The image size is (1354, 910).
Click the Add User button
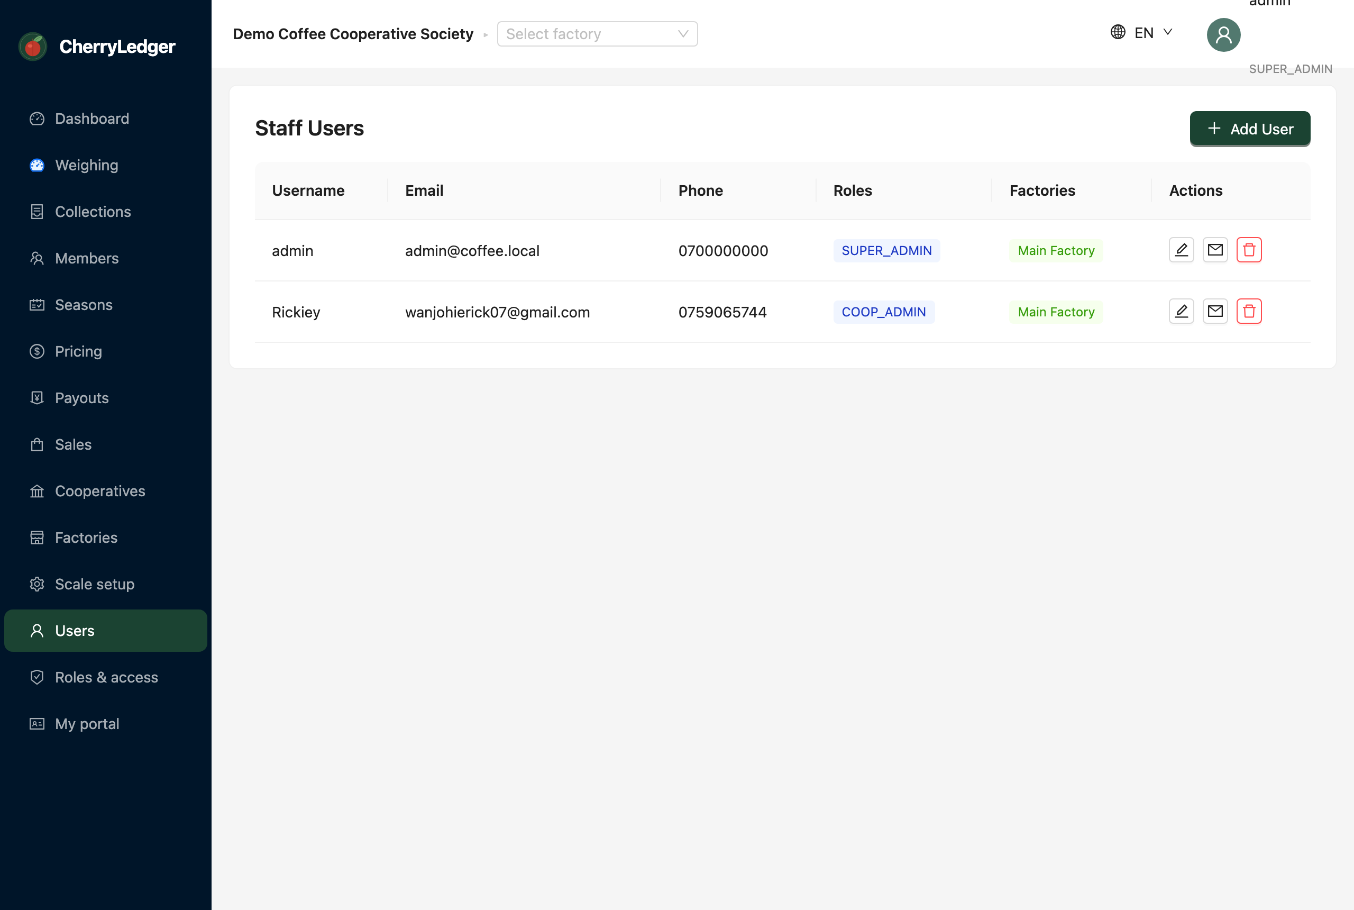pyautogui.click(x=1250, y=128)
